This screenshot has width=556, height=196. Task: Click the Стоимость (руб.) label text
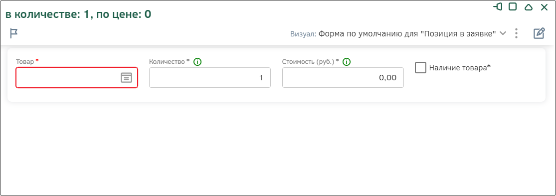pyautogui.click(x=308, y=62)
